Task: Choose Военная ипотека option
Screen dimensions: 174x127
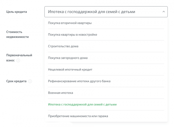Action: click(106, 93)
